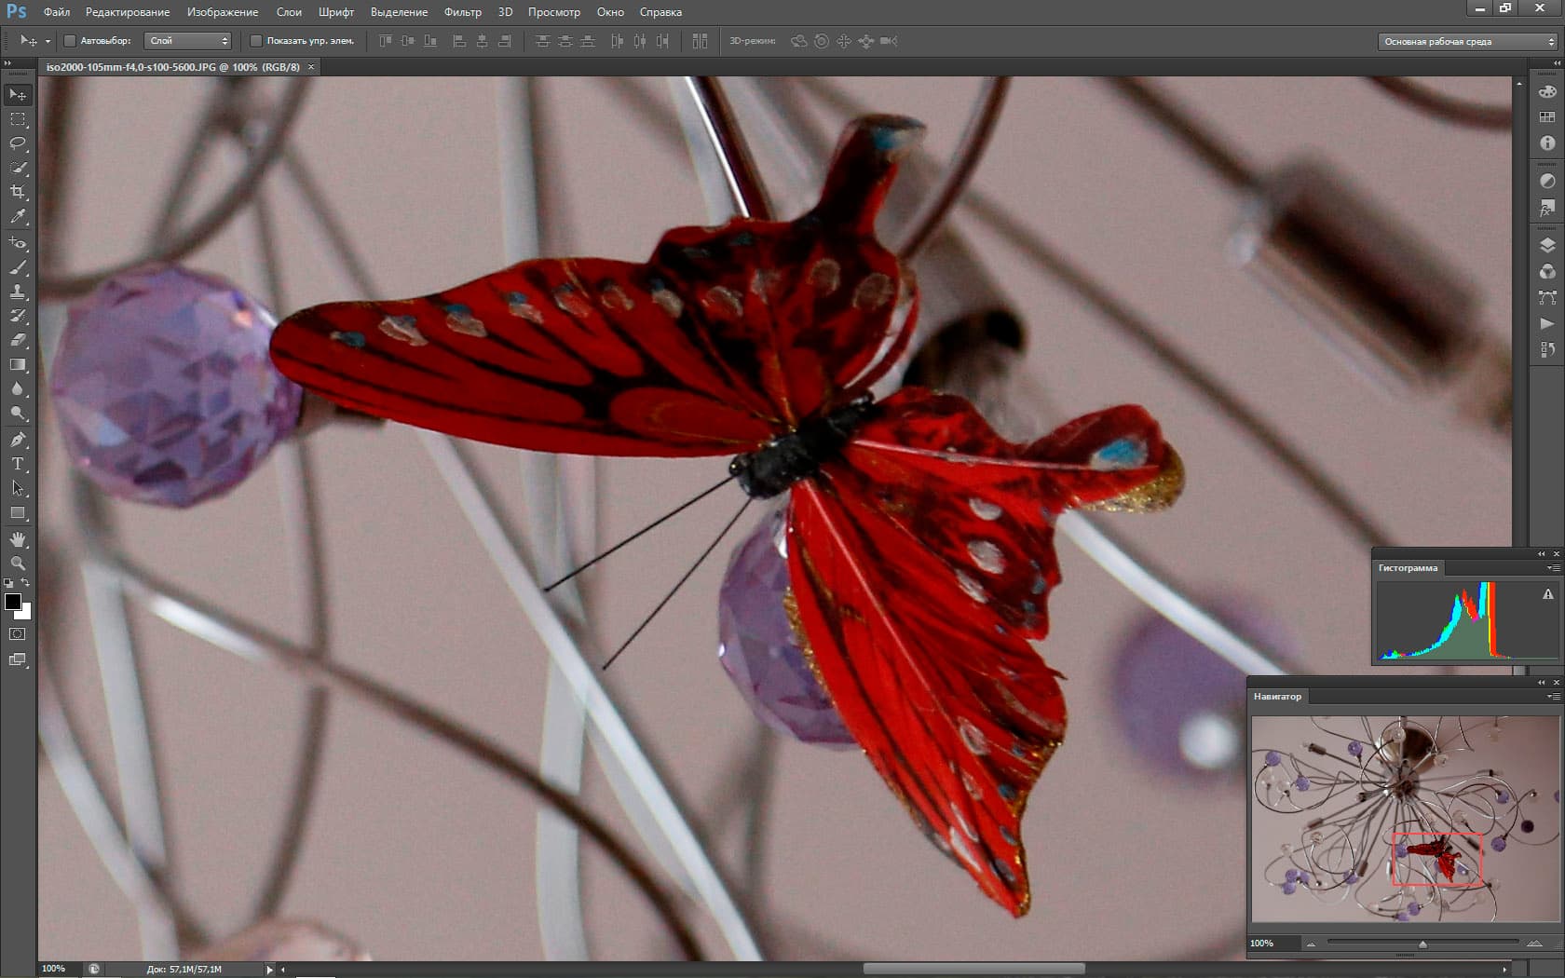Open the Основная рабочая среда workspace dropdown
Screen dimensions: 1565x978
[x=1467, y=42]
